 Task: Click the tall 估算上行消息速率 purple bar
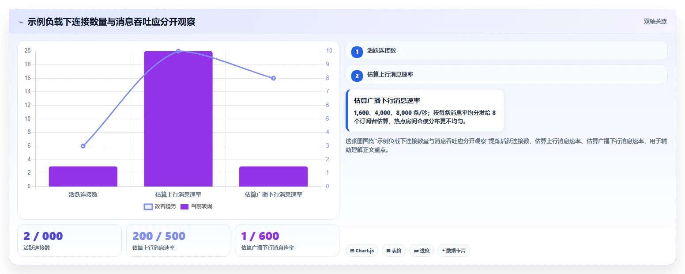(178, 119)
